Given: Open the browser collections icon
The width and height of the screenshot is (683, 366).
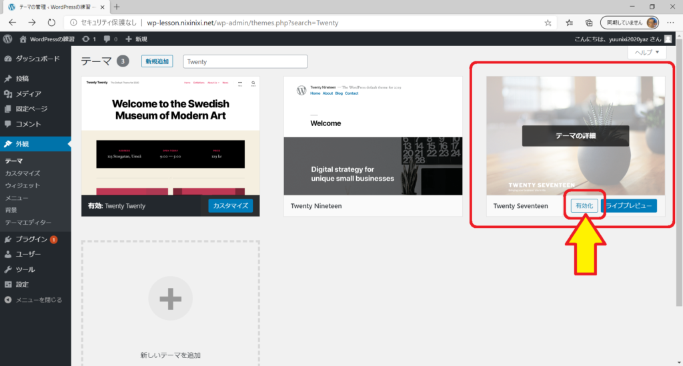Looking at the screenshot, I should point(589,22).
